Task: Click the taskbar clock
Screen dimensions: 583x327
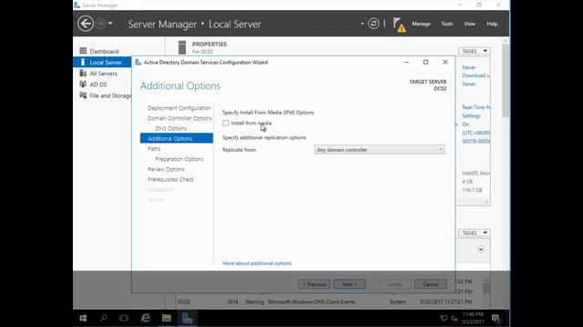Action: pos(473,318)
